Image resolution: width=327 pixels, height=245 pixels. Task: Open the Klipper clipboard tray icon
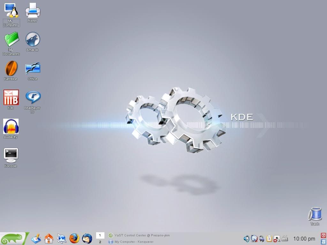coord(269,239)
